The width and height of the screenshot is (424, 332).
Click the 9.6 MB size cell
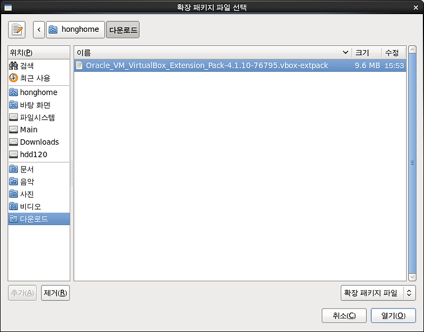point(367,65)
